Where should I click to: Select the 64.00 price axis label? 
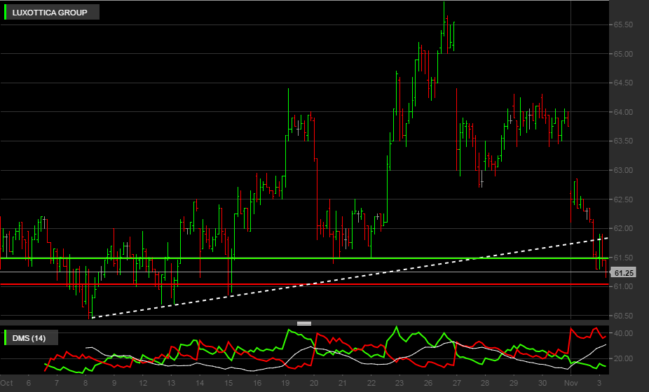[x=623, y=112]
